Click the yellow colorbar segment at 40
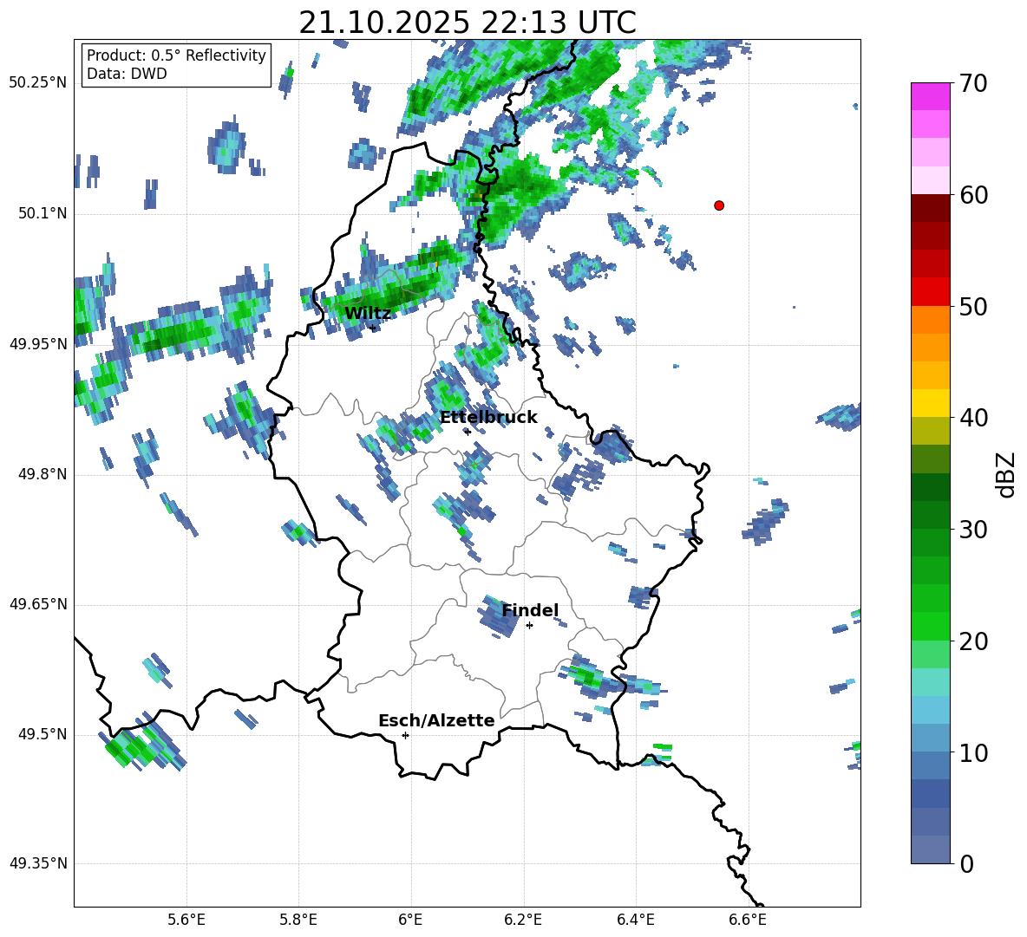Image resolution: width=1027 pixels, height=937 pixels. pyautogui.click(x=930, y=403)
